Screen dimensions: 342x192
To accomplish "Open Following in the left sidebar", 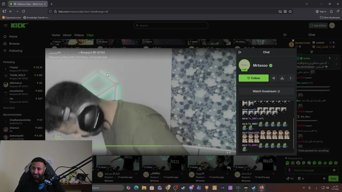I will pos(13,51).
